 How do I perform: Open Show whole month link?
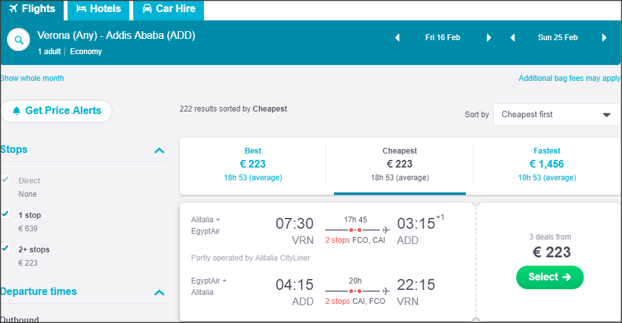click(x=32, y=78)
